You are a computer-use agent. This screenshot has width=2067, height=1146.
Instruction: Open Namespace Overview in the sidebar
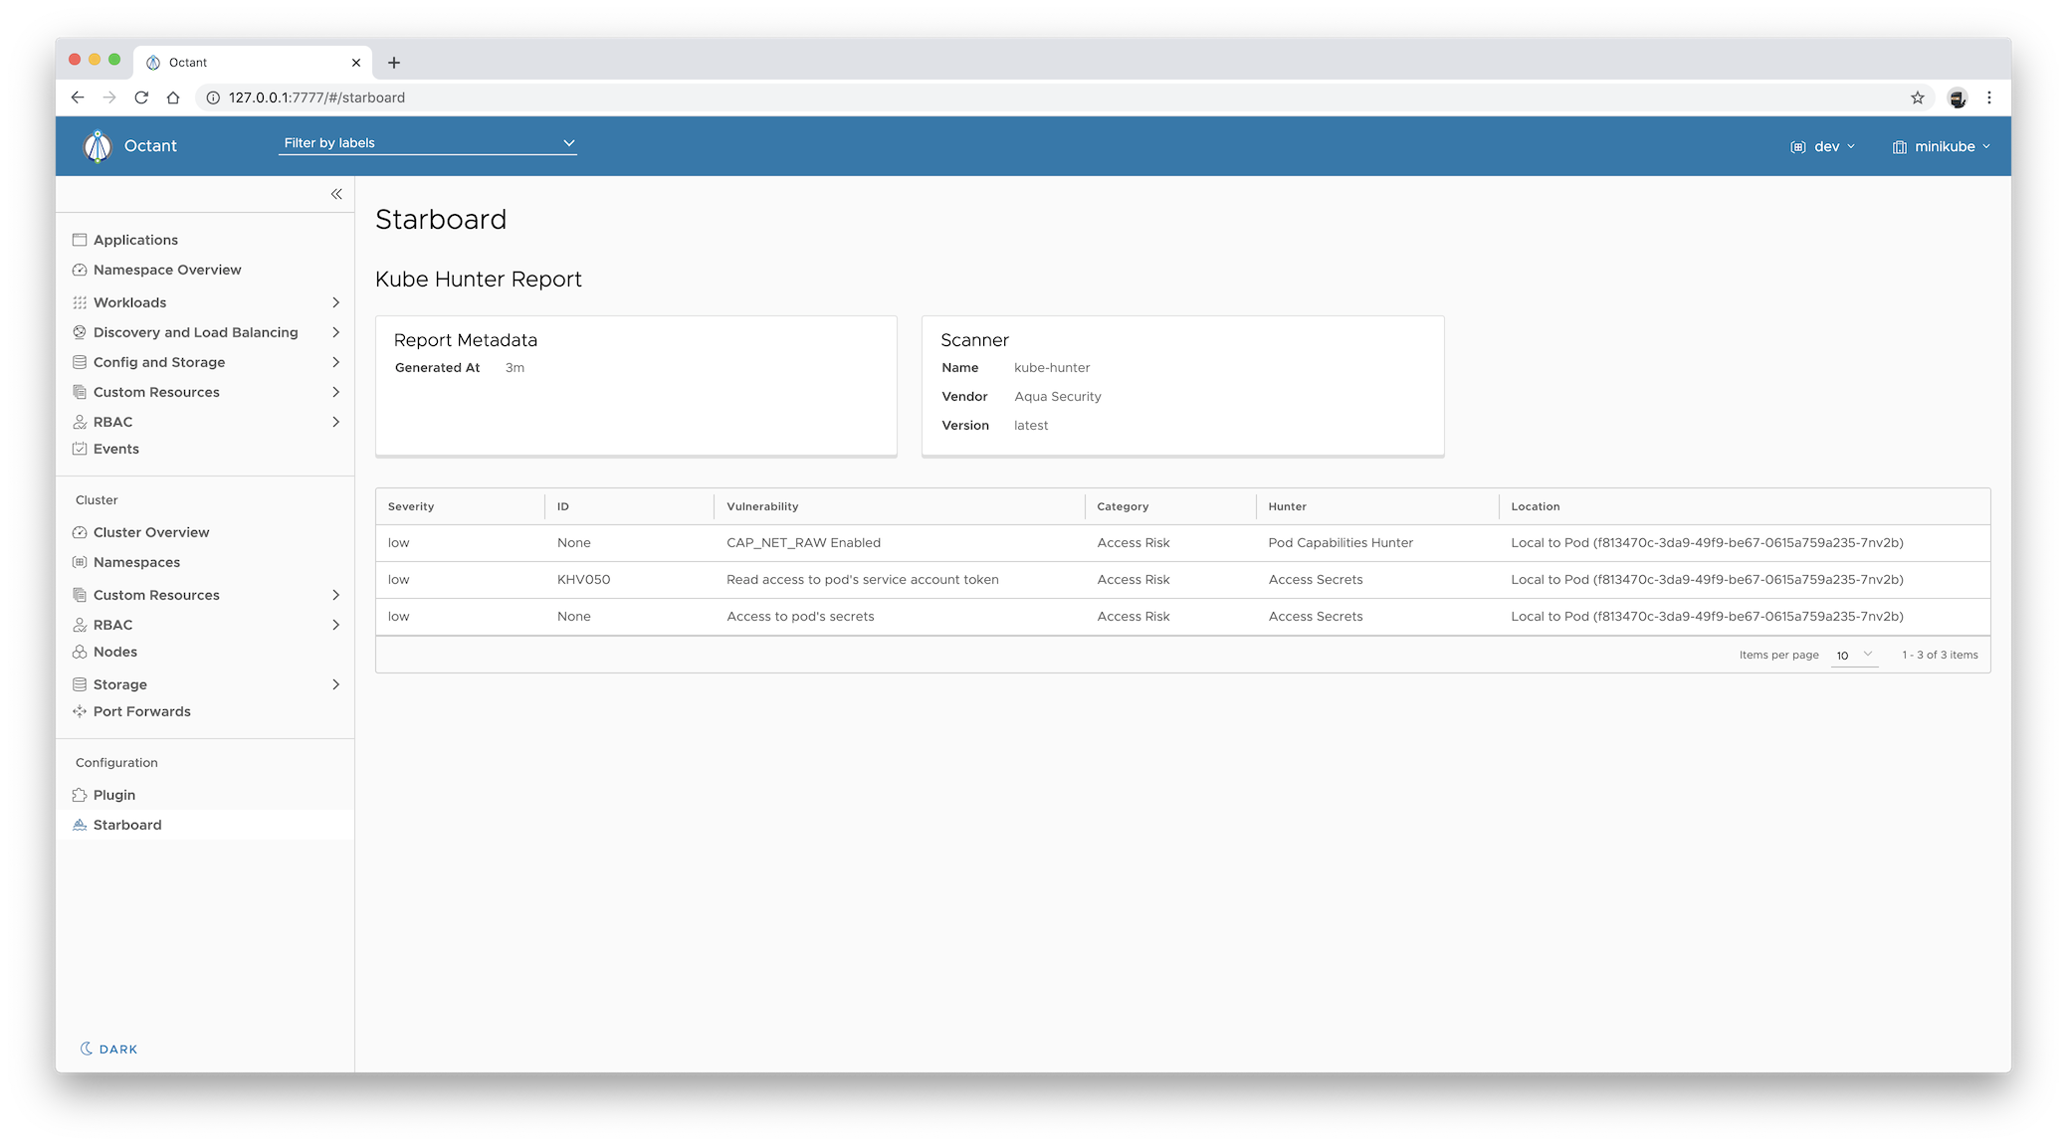pyautogui.click(x=167, y=270)
